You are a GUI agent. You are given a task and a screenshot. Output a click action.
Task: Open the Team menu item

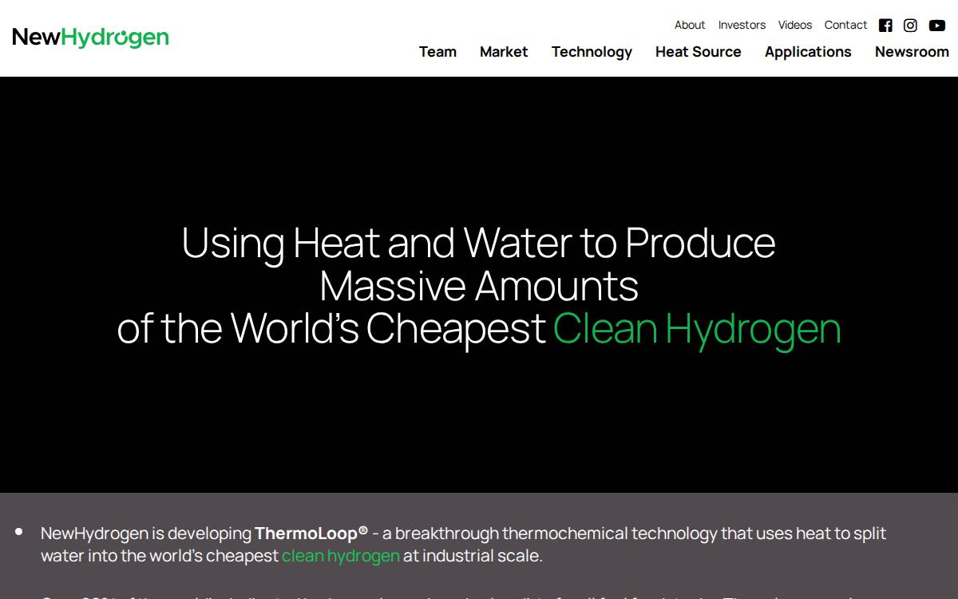[437, 52]
